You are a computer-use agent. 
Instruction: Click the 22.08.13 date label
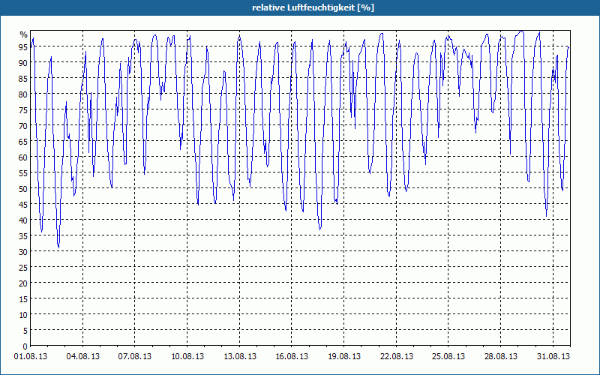point(397,356)
